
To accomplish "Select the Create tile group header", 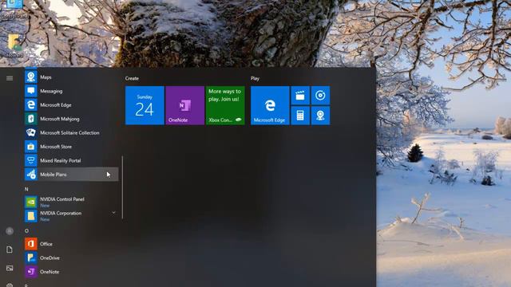I will (132, 78).
